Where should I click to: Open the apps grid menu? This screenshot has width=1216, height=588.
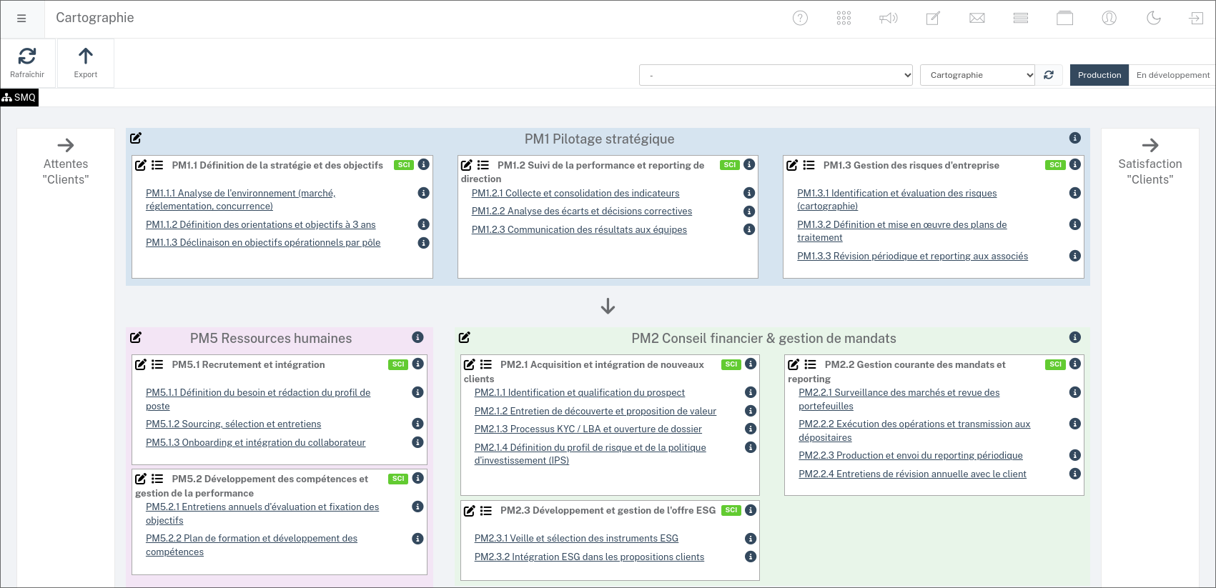pos(844,19)
